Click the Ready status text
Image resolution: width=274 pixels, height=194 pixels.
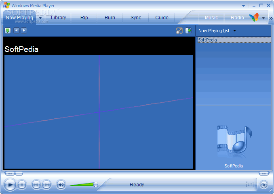pos(137,185)
